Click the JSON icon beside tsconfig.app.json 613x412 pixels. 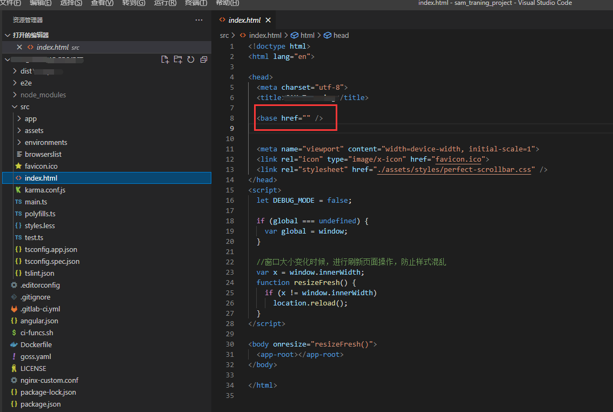click(x=18, y=249)
